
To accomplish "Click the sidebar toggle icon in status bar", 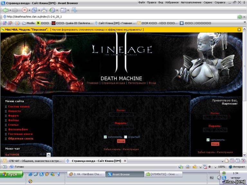I will point(5,167).
